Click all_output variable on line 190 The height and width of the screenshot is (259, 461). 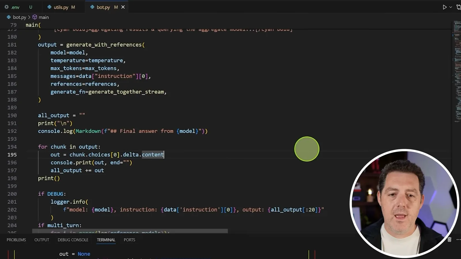54,115
